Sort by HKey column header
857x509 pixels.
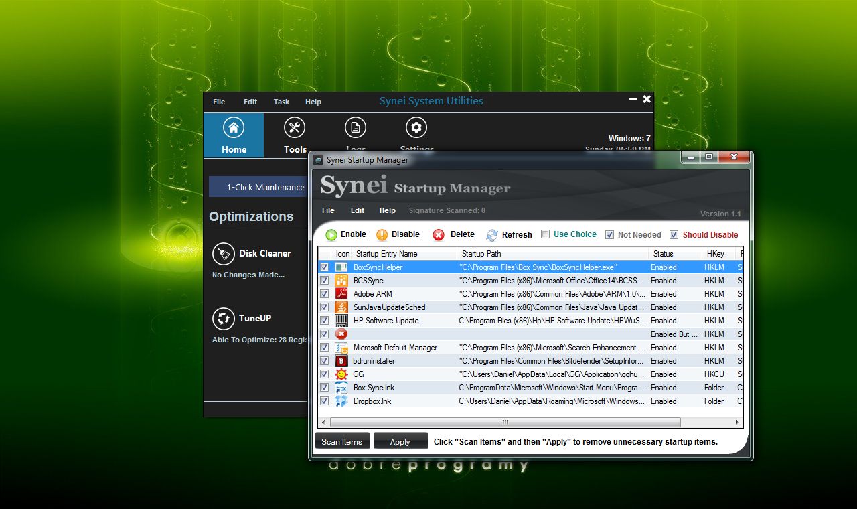[x=718, y=254]
